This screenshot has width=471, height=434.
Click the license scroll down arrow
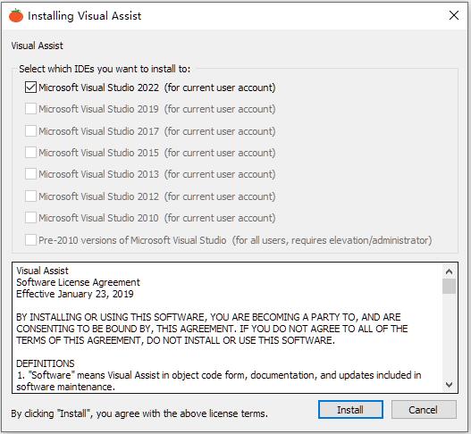(x=449, y=385)
